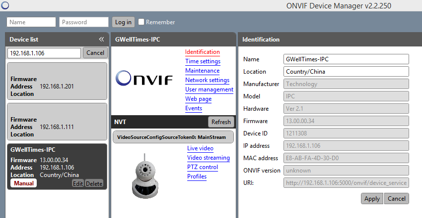Viewport: 422px width, 218px height.
Task: Click the Device ID field 1211308
Action: pos(346,133)
